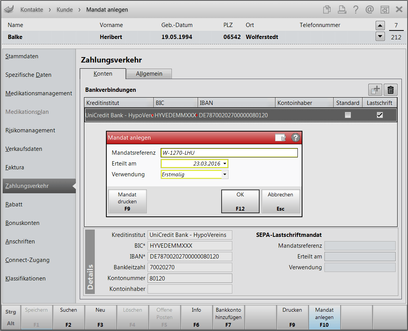Click Neu F3 function button
Screen dimensions: 408x331
(100, 317)
